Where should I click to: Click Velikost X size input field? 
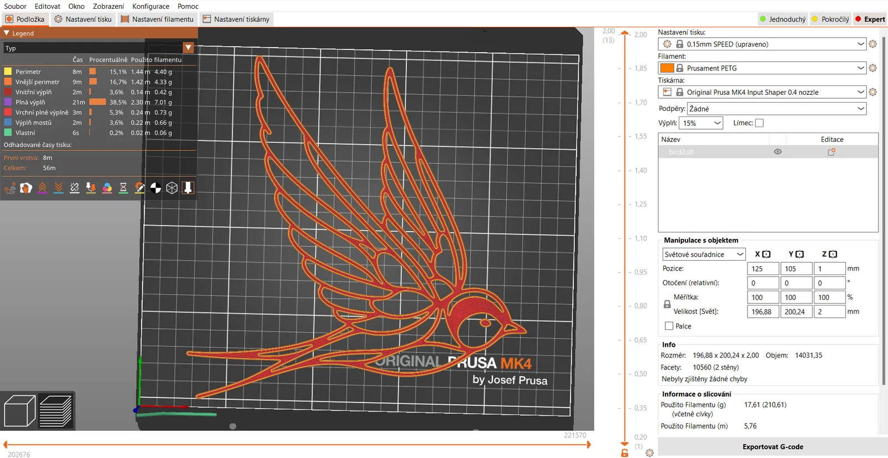(x=763, y=312)
